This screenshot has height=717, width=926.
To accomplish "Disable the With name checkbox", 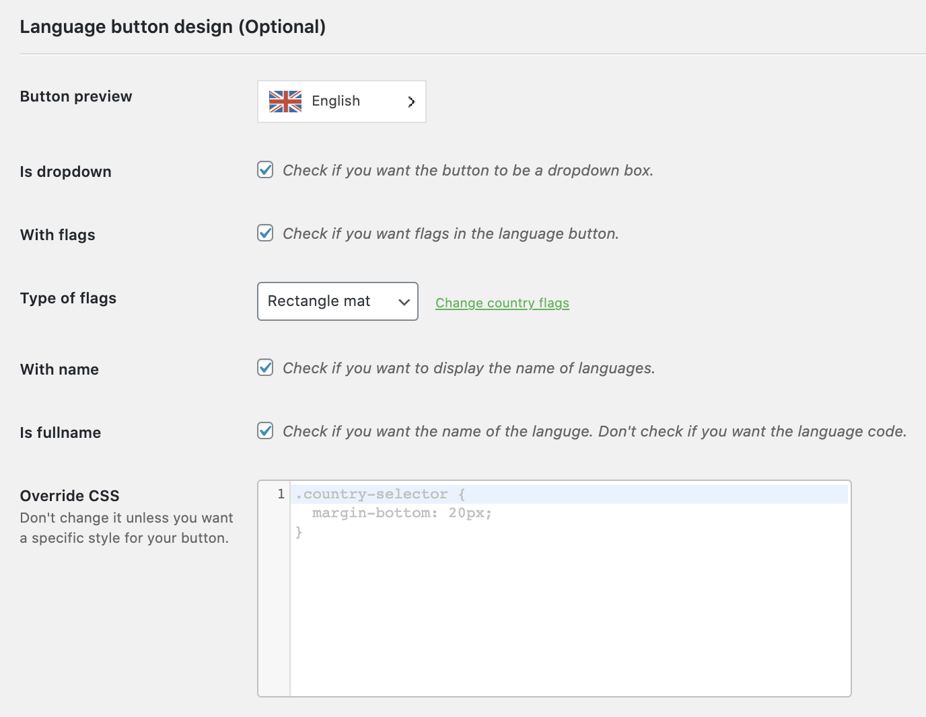I will click(x=266, y=367).
